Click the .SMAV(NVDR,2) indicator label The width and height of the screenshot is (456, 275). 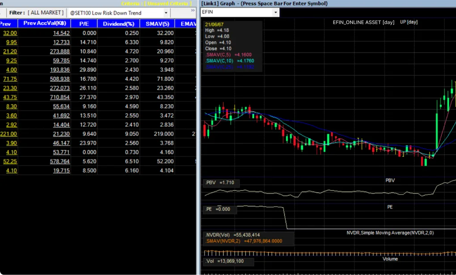(244, 241)
